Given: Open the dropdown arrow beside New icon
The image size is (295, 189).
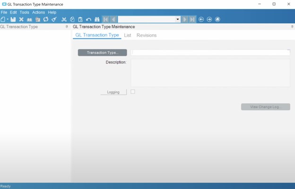Looking at the screenshot, I should pyautogui.click(x=8, y=19).
